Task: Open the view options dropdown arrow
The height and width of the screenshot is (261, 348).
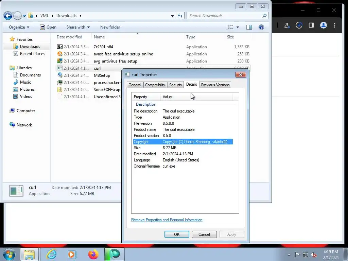Action: 238,27
